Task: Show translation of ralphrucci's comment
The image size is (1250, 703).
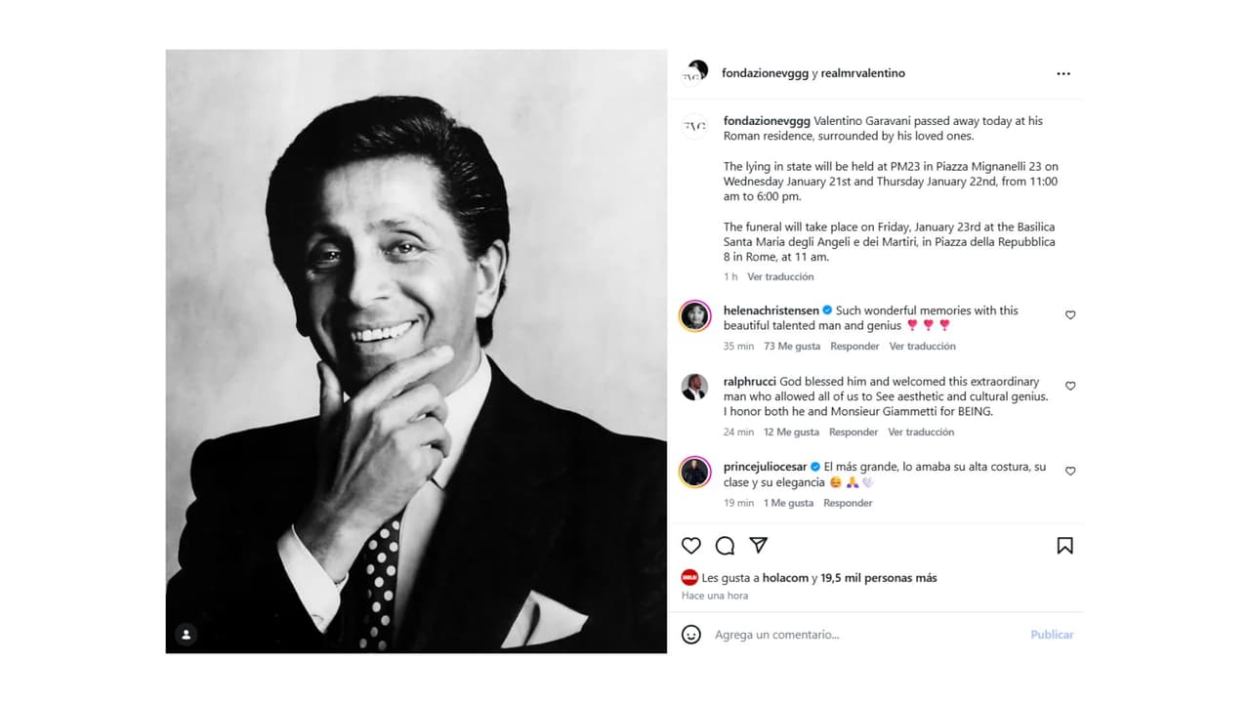Action: (x=921, y=431)
